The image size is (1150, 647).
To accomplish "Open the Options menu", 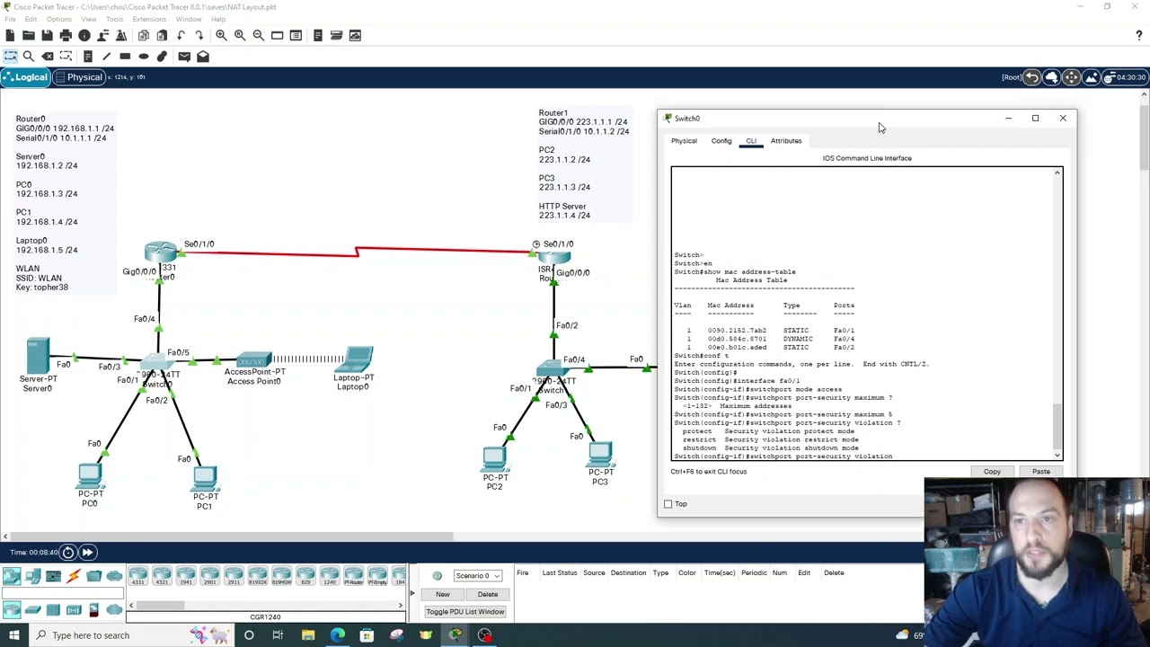I will click(x=58, y=19).
